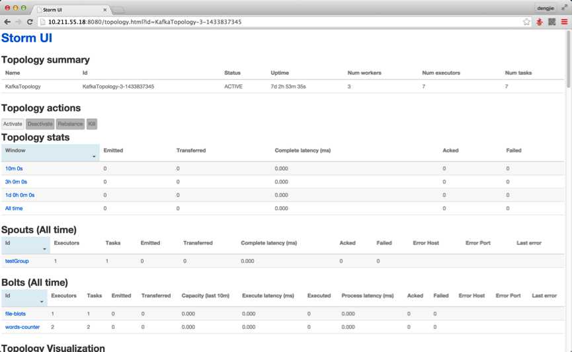Open a new tab next to Storm UI
Viewport: 572px width, 352px height.
tap(118, 10)
